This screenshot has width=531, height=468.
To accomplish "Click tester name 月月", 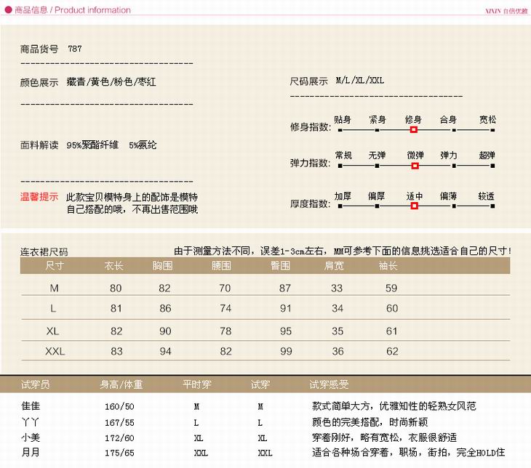I will tap(31, 453).
